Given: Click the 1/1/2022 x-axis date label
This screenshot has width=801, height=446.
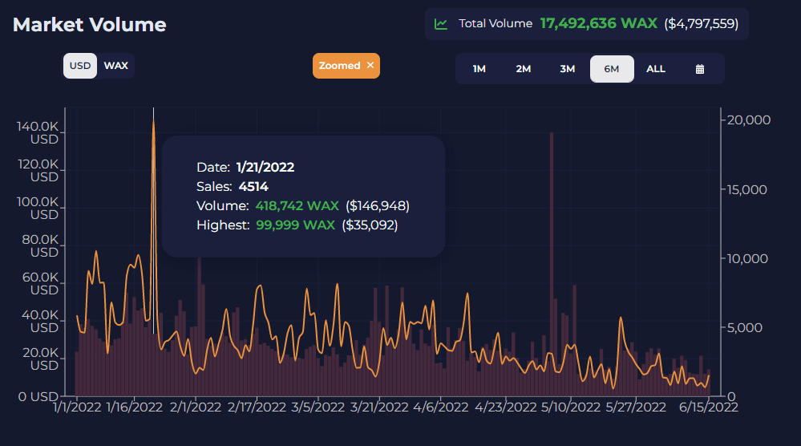Looking at the screenshot, I should (x=77, y=407).
